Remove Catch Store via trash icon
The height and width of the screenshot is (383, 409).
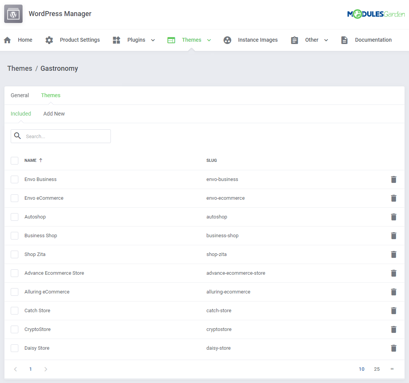[x=394, y=311]
